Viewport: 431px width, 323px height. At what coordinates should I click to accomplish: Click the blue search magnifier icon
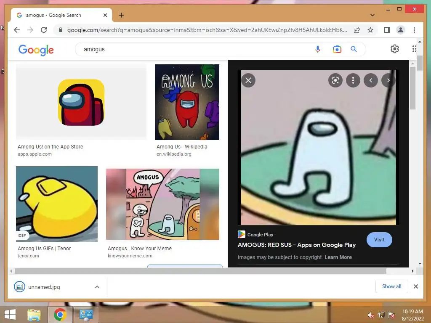tap(354, 49)
